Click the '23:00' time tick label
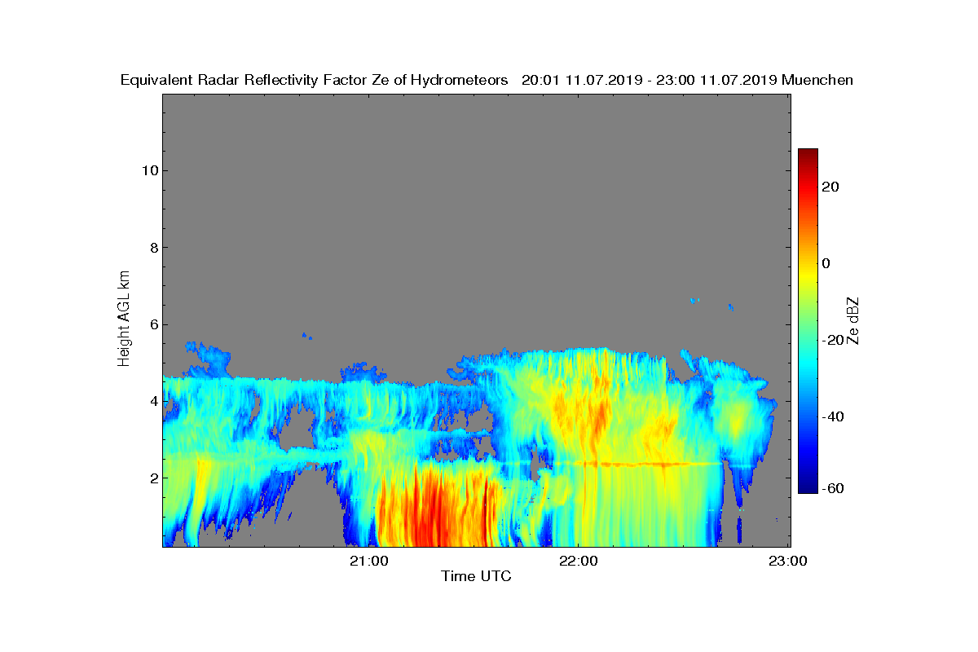The width and height of the screenshot is (978, 652). [789, 561]
